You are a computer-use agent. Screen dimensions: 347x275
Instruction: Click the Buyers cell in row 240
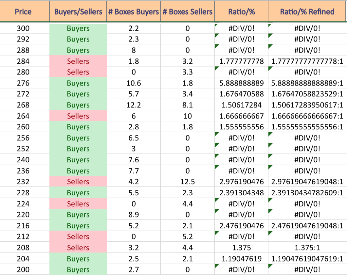pos(78,160)
